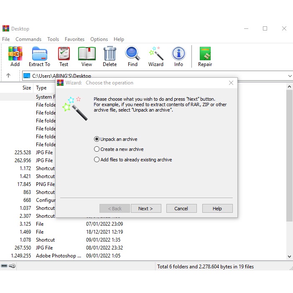
Task: Click the Cancel button in wizard
Action: pyautogui.click(x=181, y=209)
